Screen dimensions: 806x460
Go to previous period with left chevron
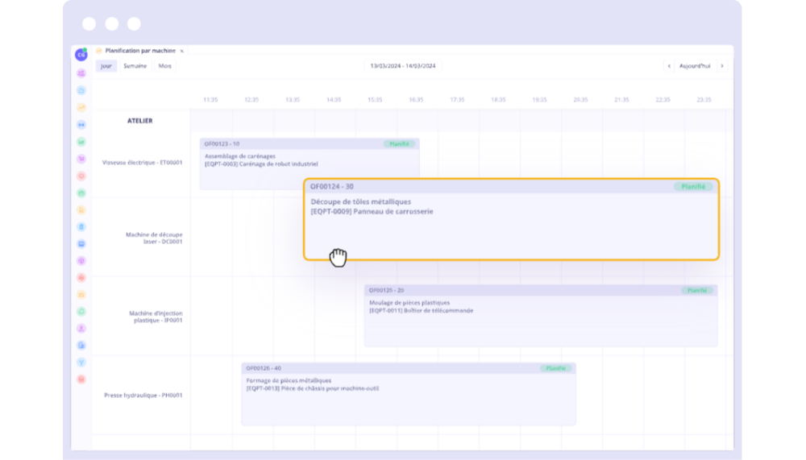pyautogui.click(x=668, y=66)
